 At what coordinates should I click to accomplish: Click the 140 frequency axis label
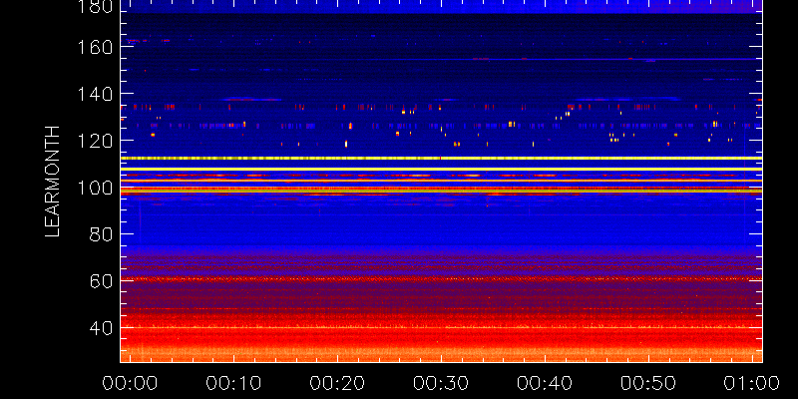pyautogui.click(x=95, y=95)
